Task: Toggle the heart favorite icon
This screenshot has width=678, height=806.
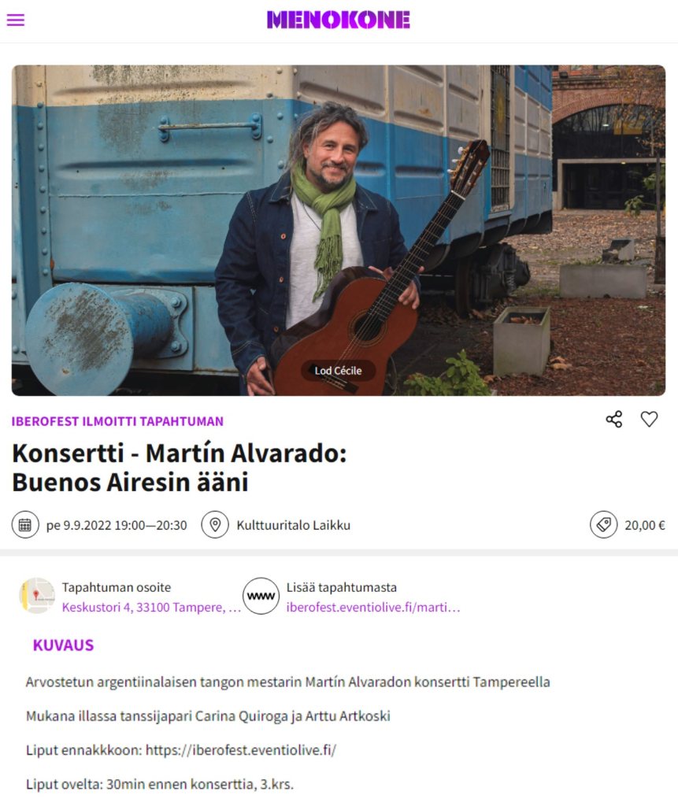Action: (649, 420)
